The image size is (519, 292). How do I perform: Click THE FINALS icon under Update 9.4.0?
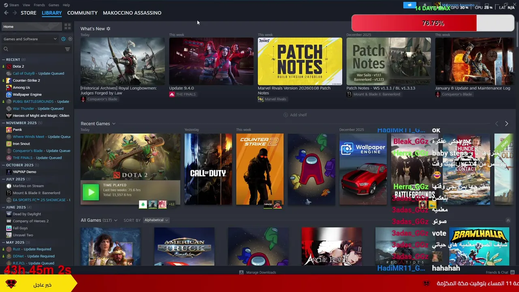[x=172, y=94]
